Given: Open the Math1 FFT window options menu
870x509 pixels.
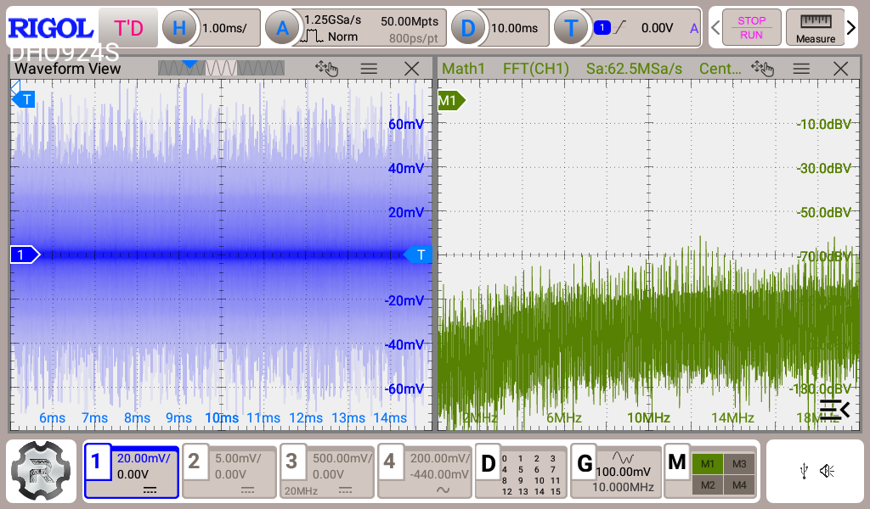Looking at the screenshot, I should click(801, 69).
